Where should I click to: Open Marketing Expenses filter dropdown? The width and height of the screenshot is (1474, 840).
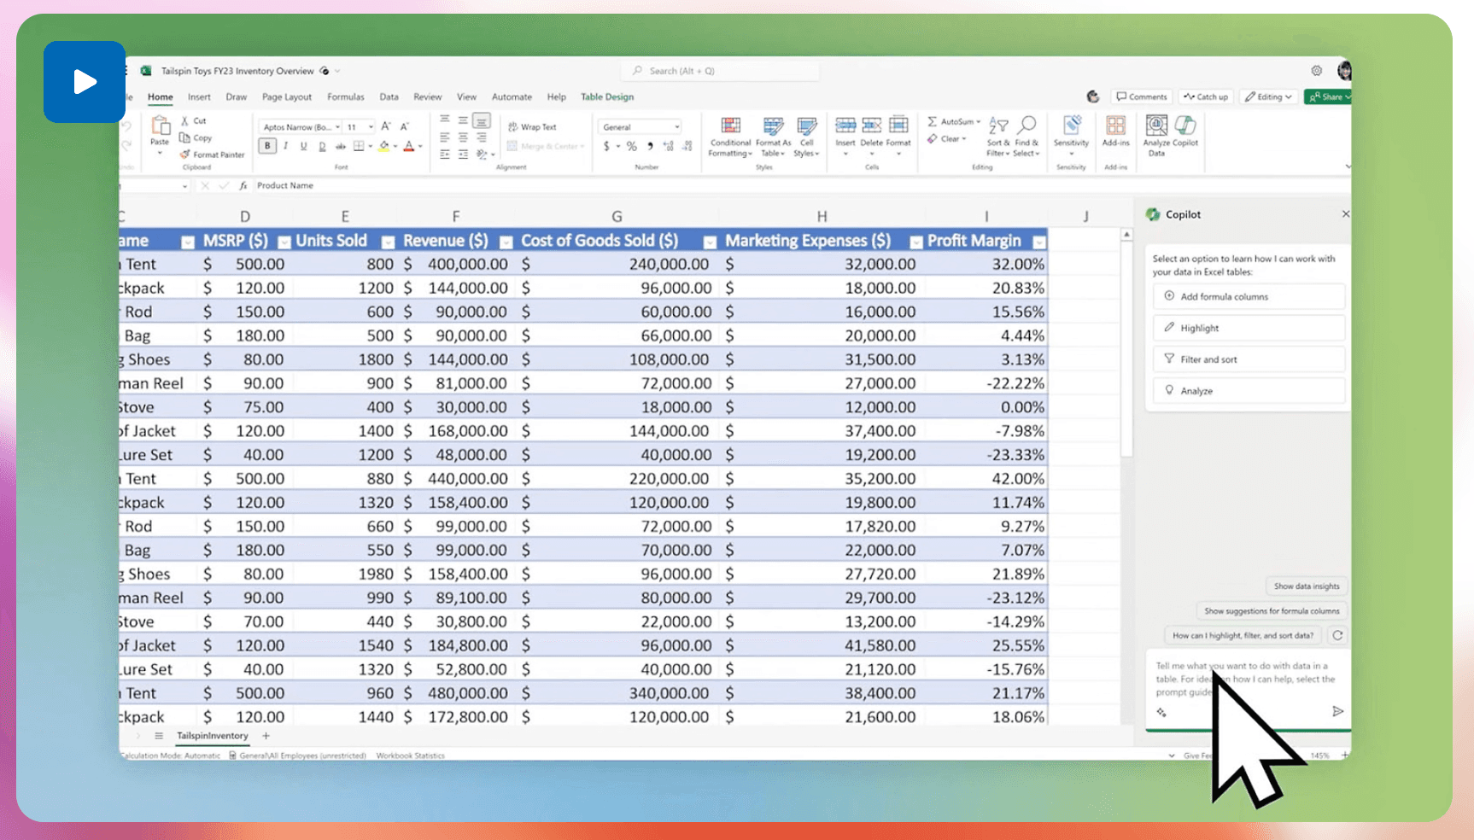(915, 242)
